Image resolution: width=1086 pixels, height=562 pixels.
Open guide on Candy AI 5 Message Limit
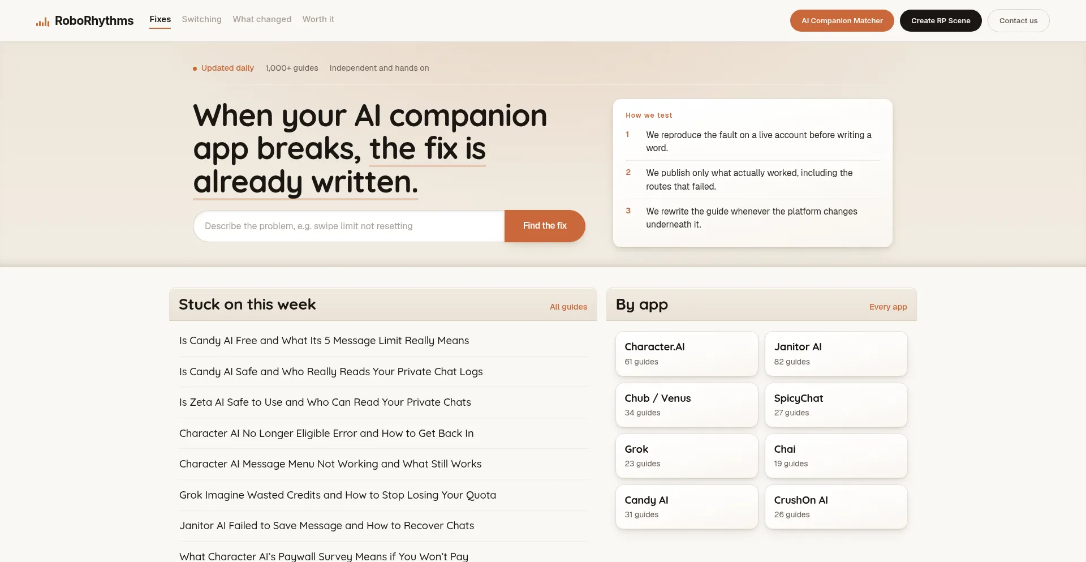[x=324, y=341]
